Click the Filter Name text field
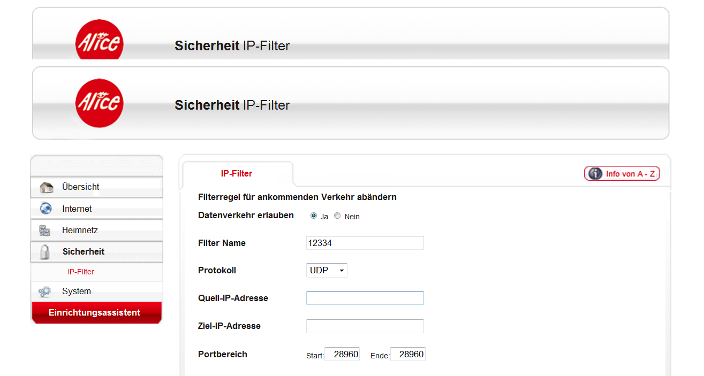Image resolution: width=704 pixels, height=376 pixels. 365,243
